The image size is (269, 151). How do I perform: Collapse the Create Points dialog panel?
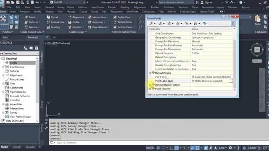tap(233, 23)
